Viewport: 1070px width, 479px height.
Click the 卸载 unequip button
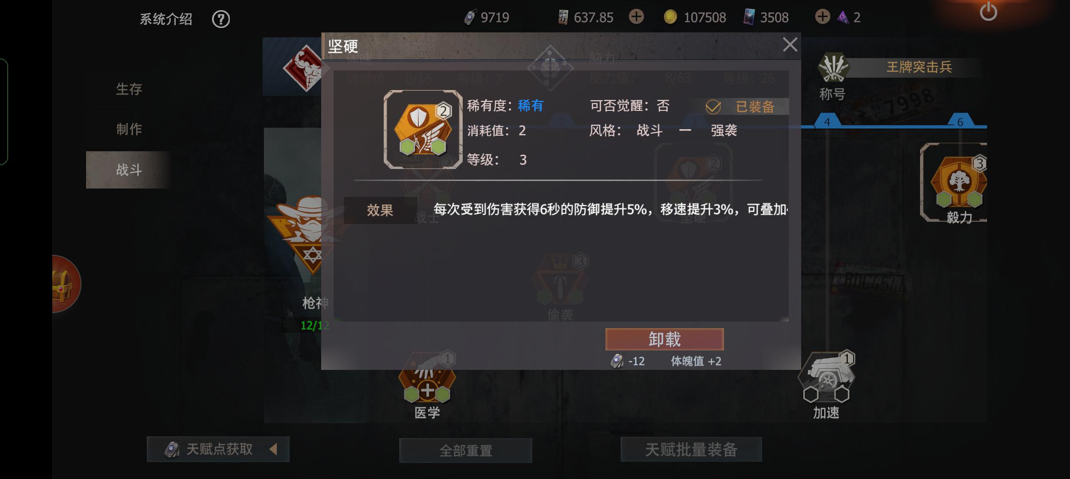[664, 339]
